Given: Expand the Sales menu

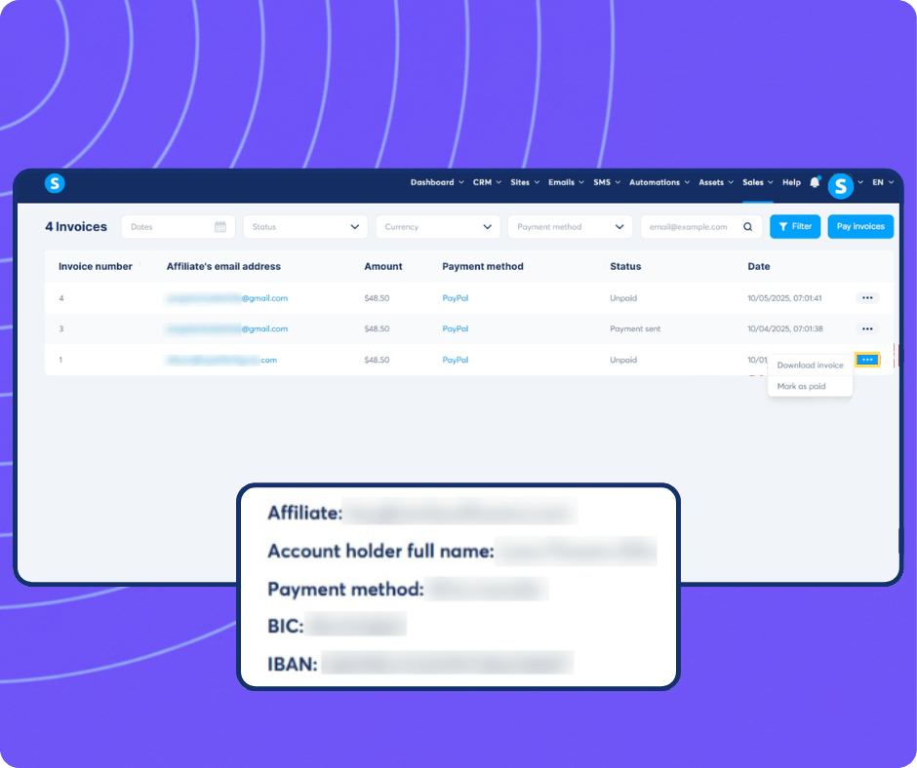Looking at the screenshot, I should click(757, 182).
